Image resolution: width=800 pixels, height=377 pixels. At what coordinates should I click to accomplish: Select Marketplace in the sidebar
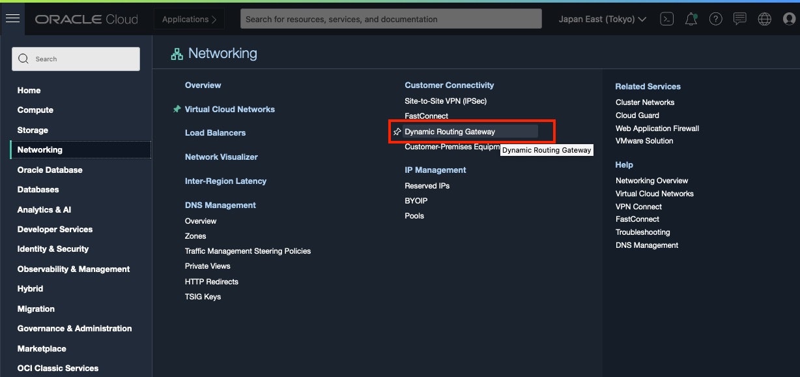[42, 349]
